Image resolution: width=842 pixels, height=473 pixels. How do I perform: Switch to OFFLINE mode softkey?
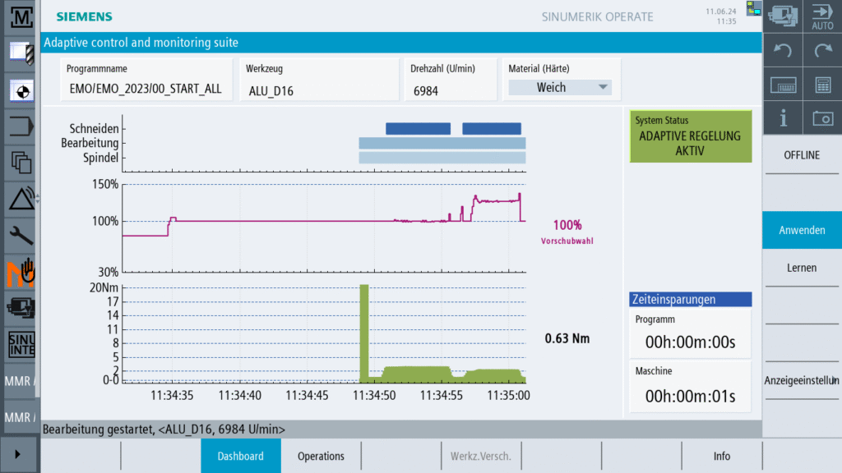802,155
